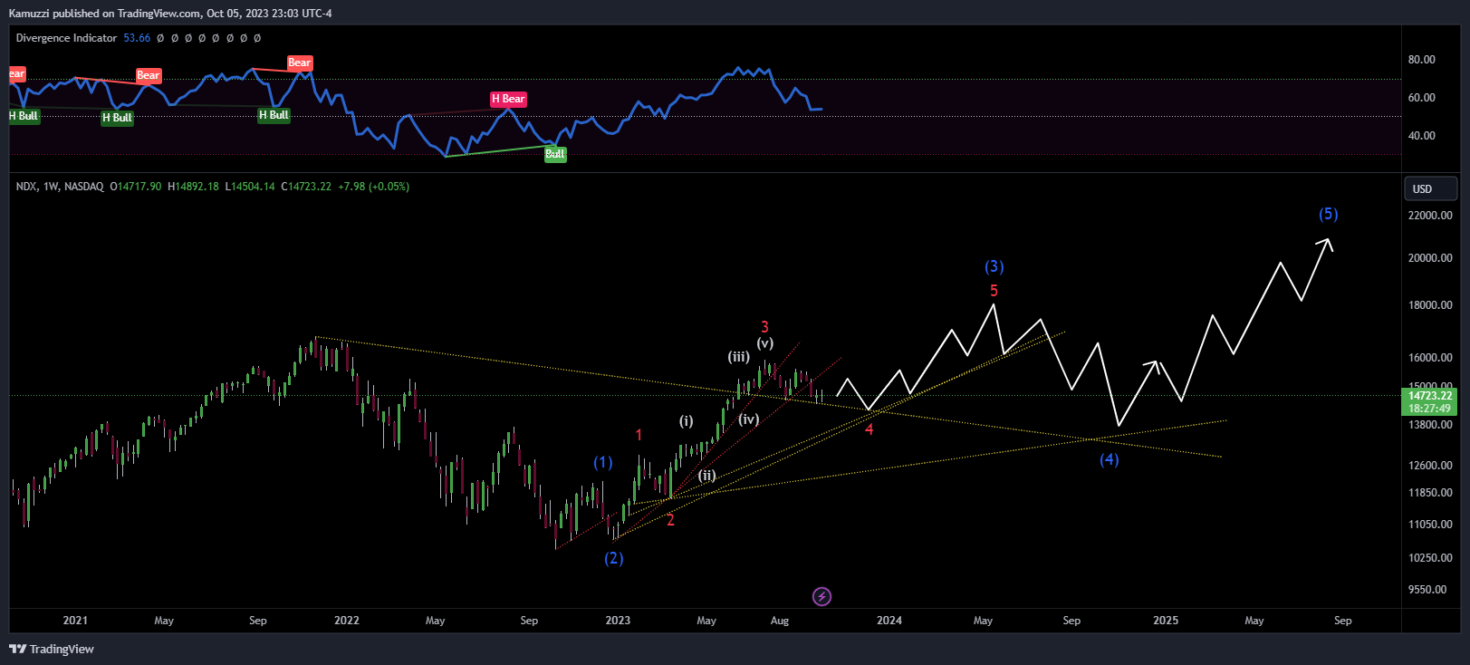Click the 16000.00 price axis label
The width and height of the screenshot is (1470, 665).
click(x=1430, y=358)
